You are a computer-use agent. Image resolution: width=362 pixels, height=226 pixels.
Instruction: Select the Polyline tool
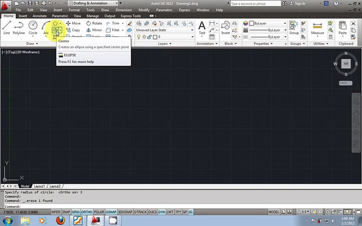[x=19, y=28]
